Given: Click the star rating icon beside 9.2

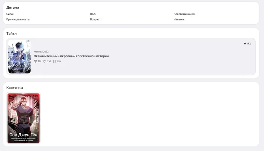Looking at the screenshot, I should coord(245,43).
